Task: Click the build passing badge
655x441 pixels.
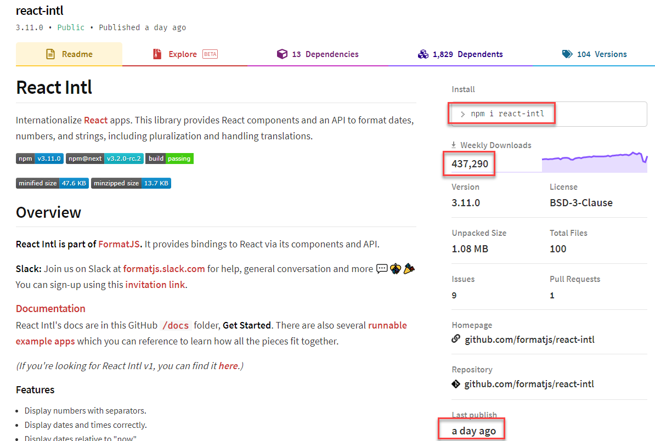Action: 169,159
